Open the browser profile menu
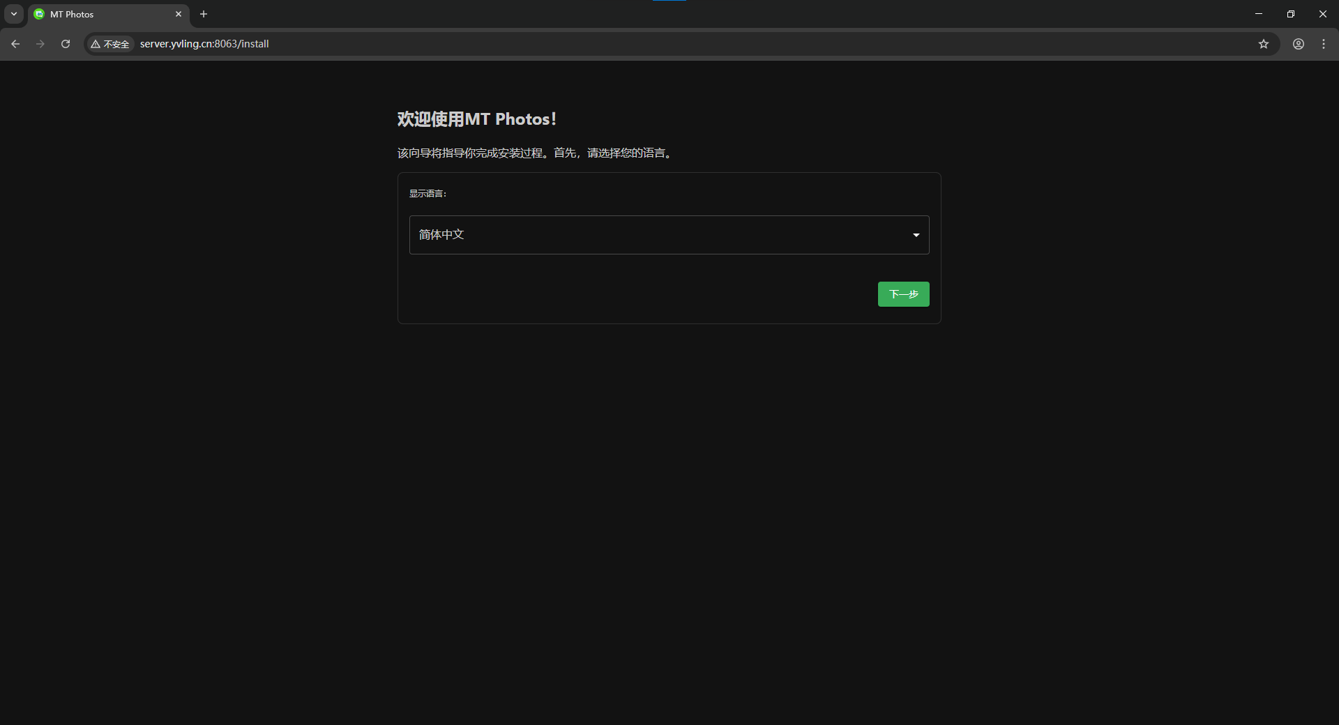 point(1298,44)
